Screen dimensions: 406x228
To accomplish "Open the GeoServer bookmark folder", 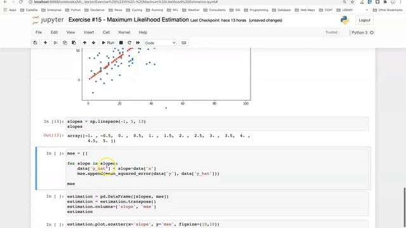I will pos(95,10).
